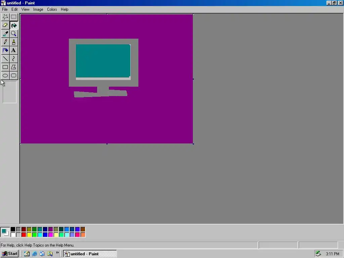Choose the Eraser tool

[x=5, y=25]
